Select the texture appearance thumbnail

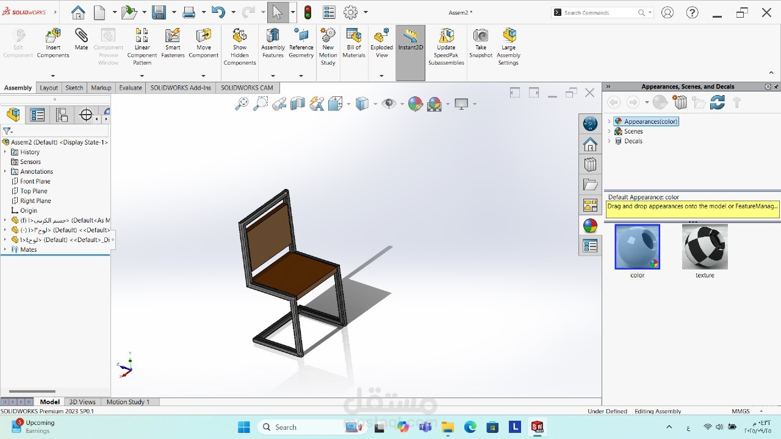pyautogui.click(x=705, y=246)
